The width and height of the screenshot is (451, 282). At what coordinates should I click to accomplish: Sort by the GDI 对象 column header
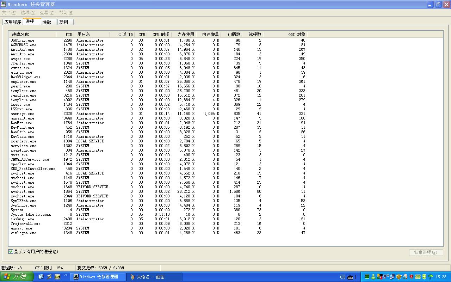285,35
